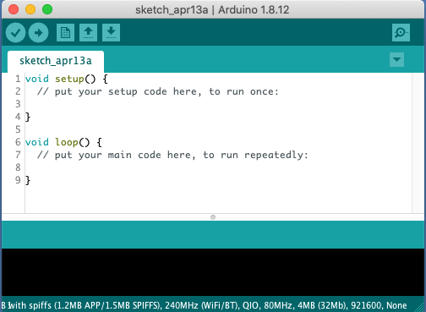The width and height of the screenshot is (426, 312).
Task: Click the loop function name
Action: pos(67,142)
